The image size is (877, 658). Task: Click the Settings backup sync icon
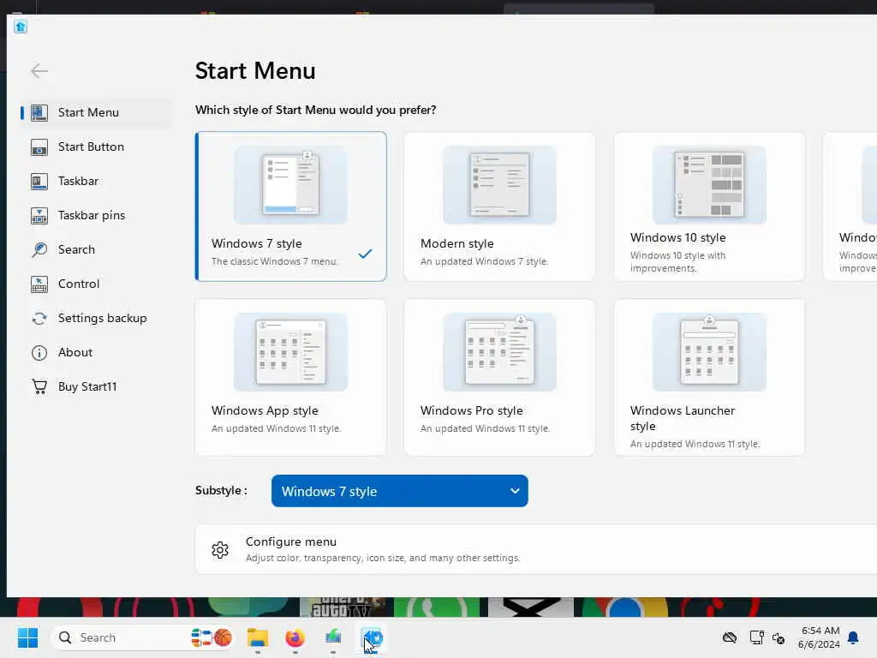point(39,319)
